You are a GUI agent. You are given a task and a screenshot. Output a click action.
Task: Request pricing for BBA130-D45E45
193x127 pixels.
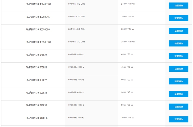coord(178,69)
